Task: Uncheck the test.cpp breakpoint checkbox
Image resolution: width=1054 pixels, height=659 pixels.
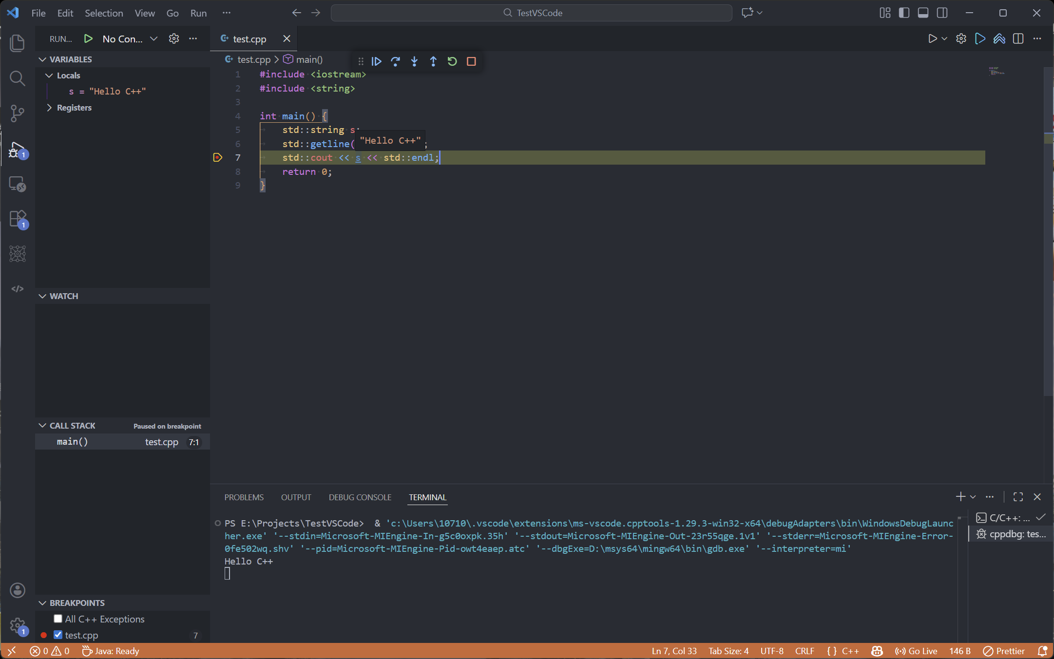Action: tap(58, 635)
